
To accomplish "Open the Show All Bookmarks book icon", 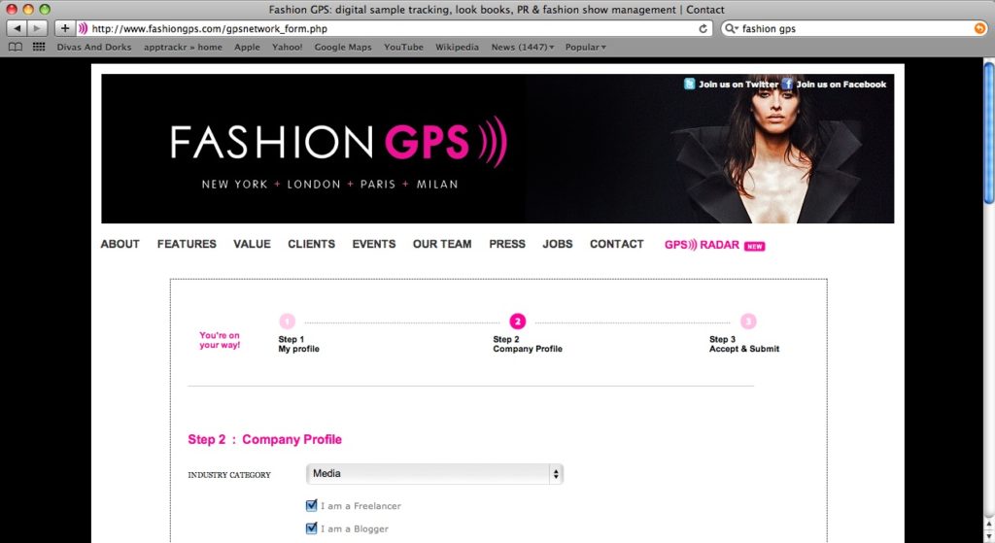I will tap(16, 47).
